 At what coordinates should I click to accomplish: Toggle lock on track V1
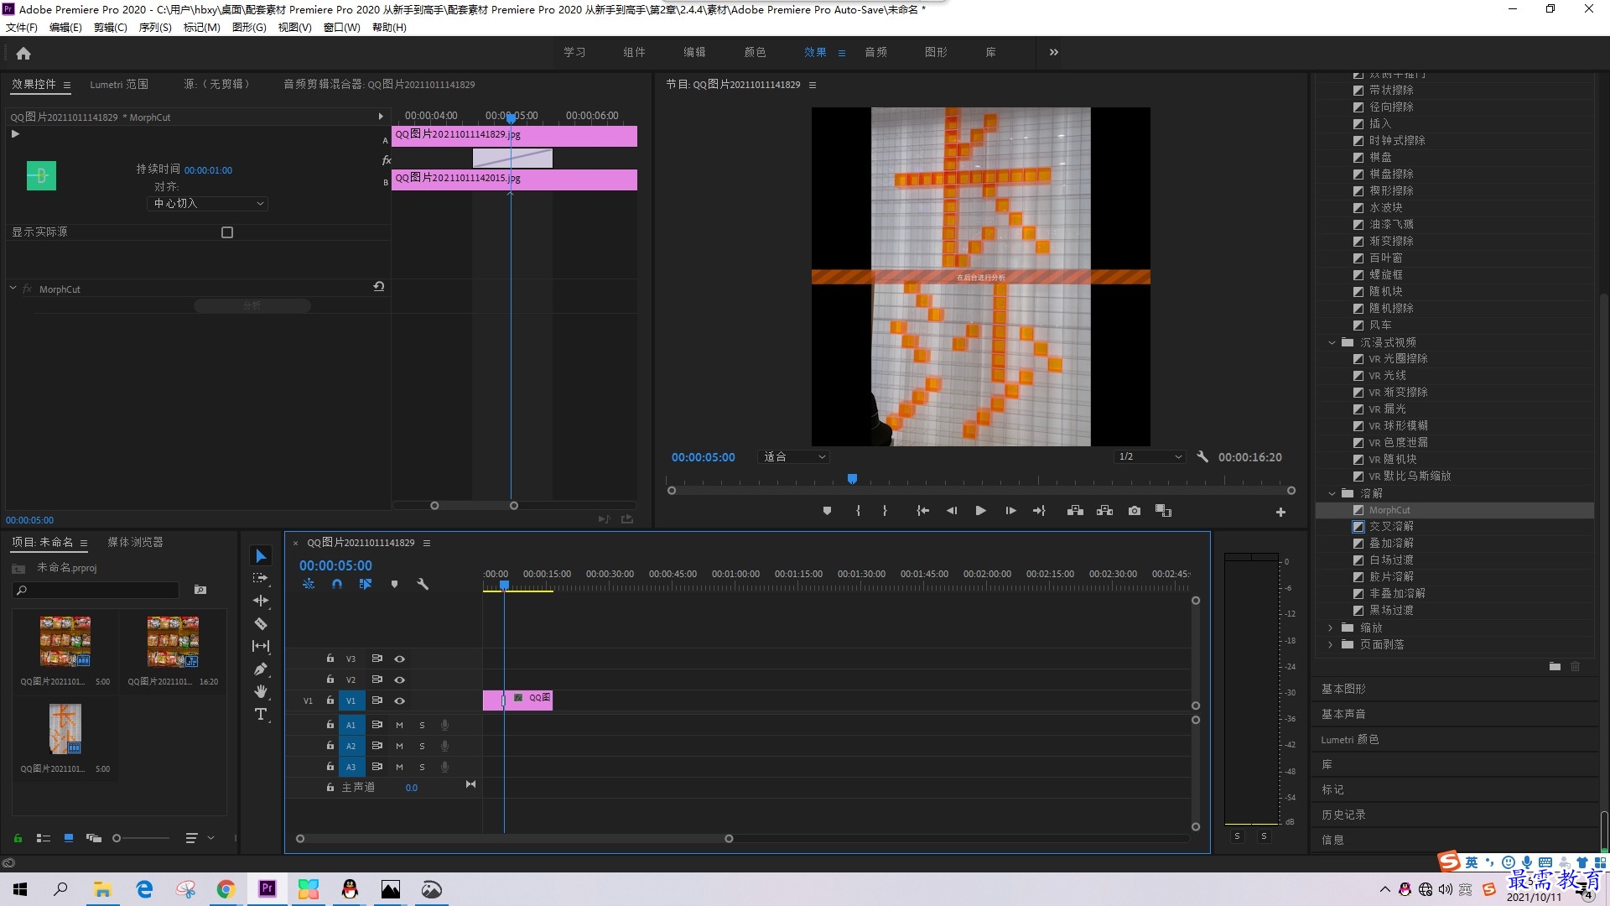click(330, 700)
